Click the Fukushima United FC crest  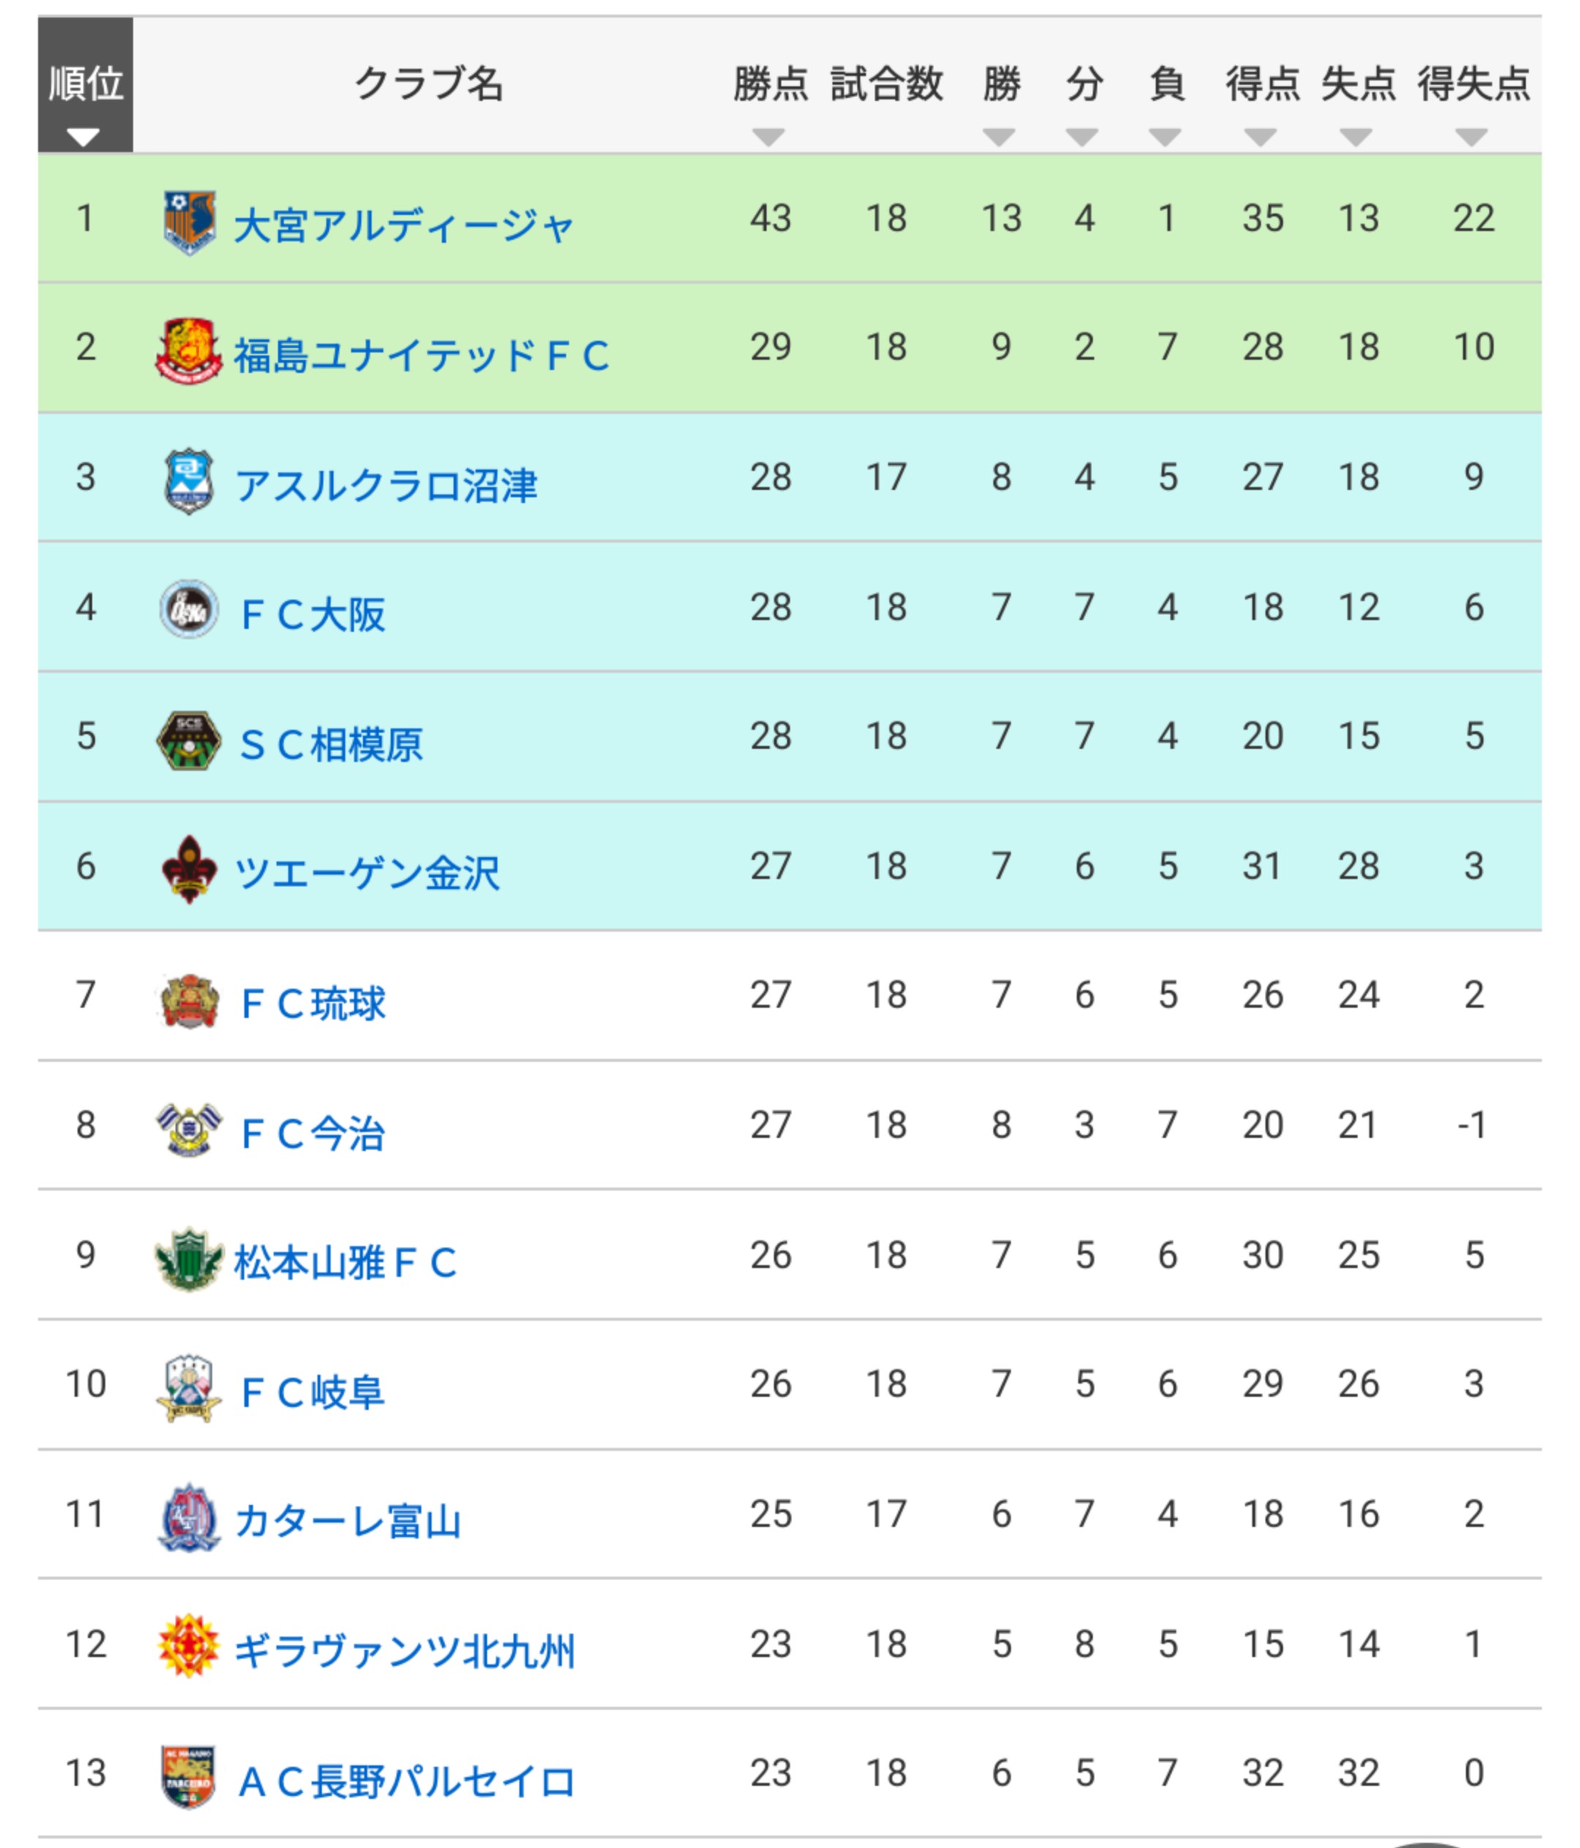188,350
